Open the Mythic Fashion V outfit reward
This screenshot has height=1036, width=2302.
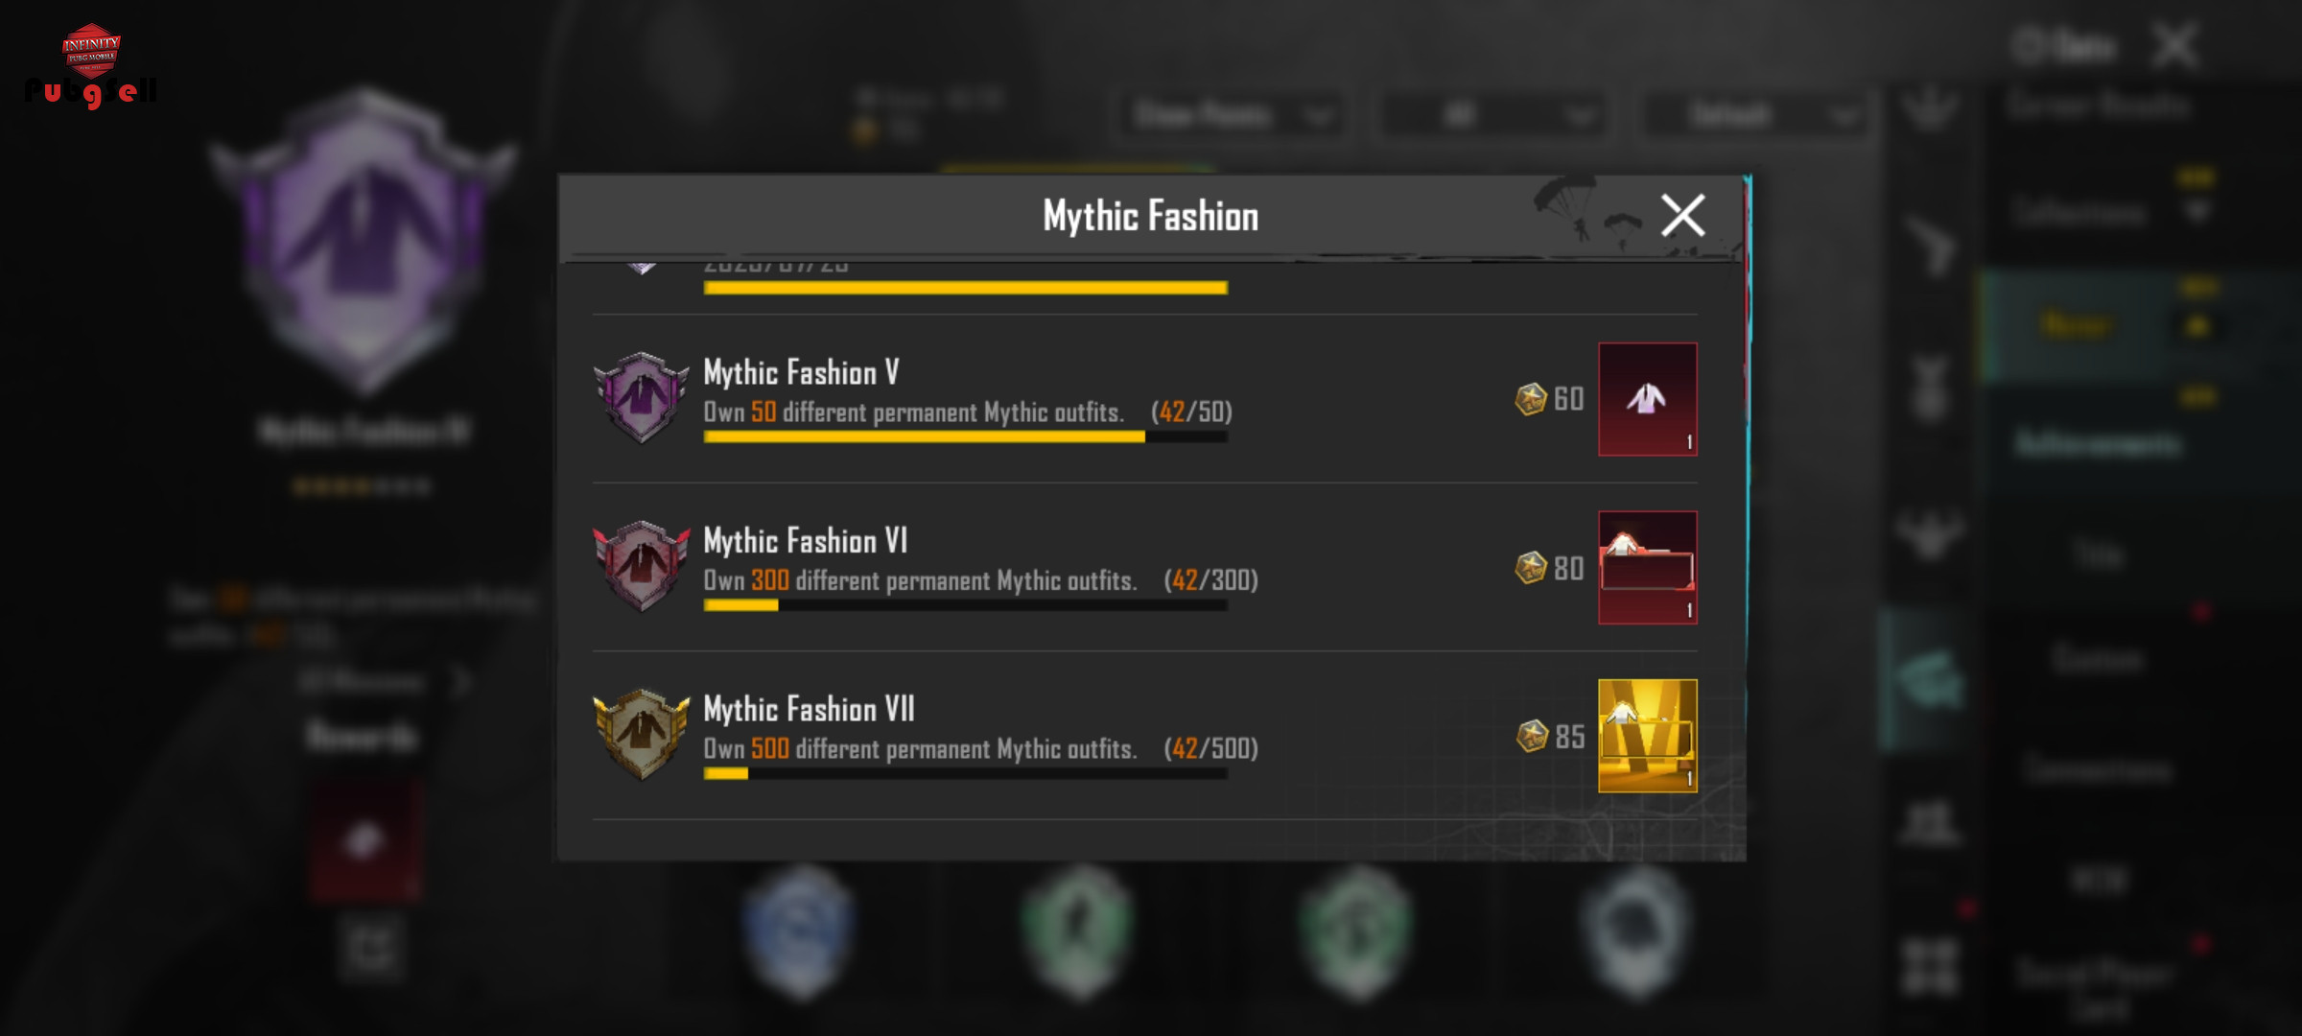tap(1647, 399)
